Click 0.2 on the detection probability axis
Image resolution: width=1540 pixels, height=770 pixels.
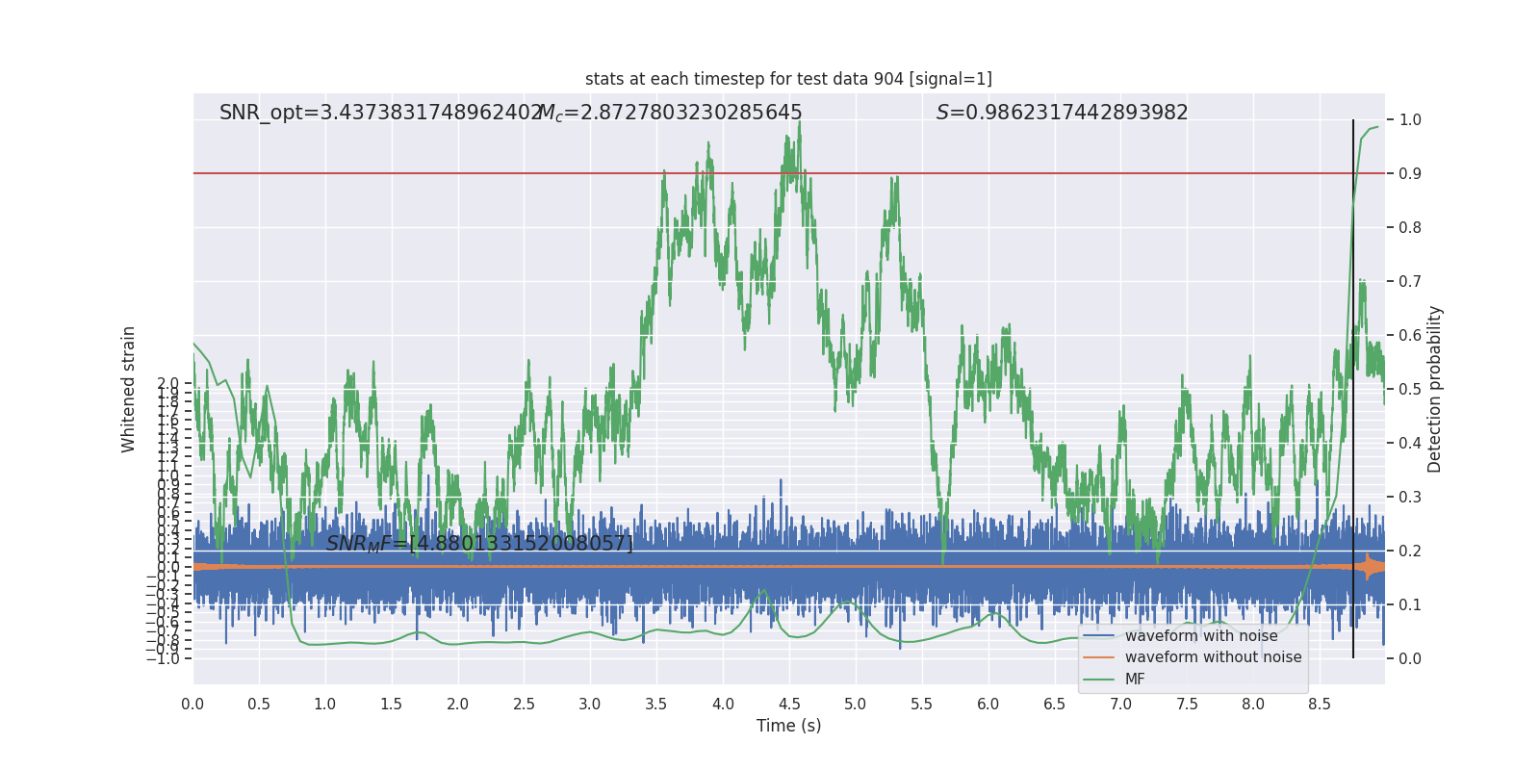[x=1410, y=552]
